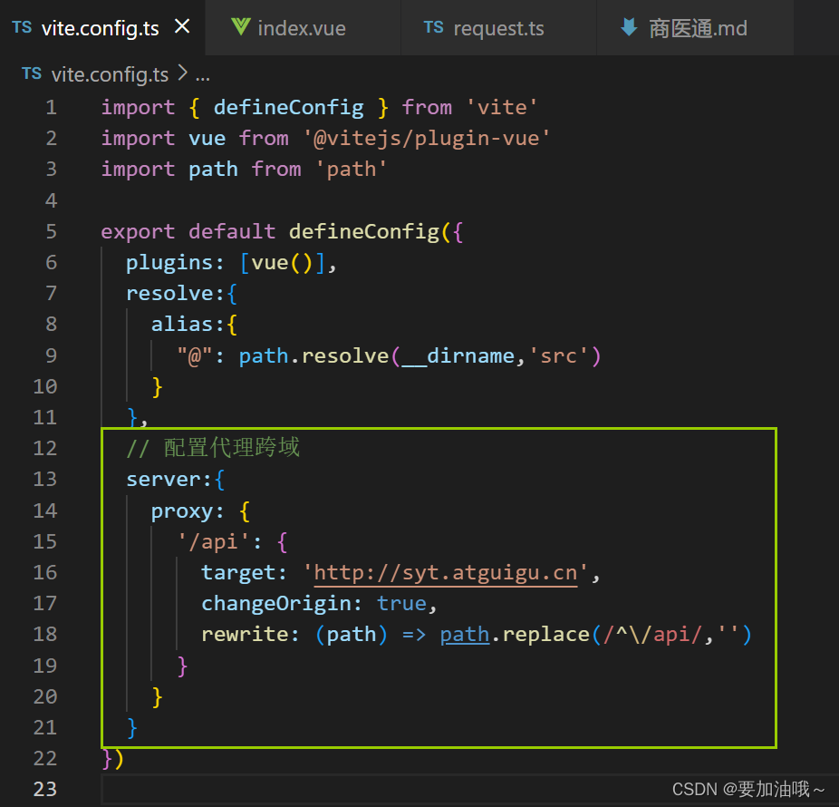Close the vite.config.ts tab
The image size is (839, 807).
183,26
